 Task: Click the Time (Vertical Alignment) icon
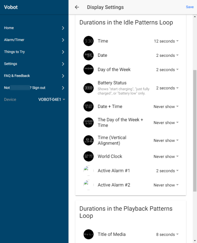click(x=89, y=140)
